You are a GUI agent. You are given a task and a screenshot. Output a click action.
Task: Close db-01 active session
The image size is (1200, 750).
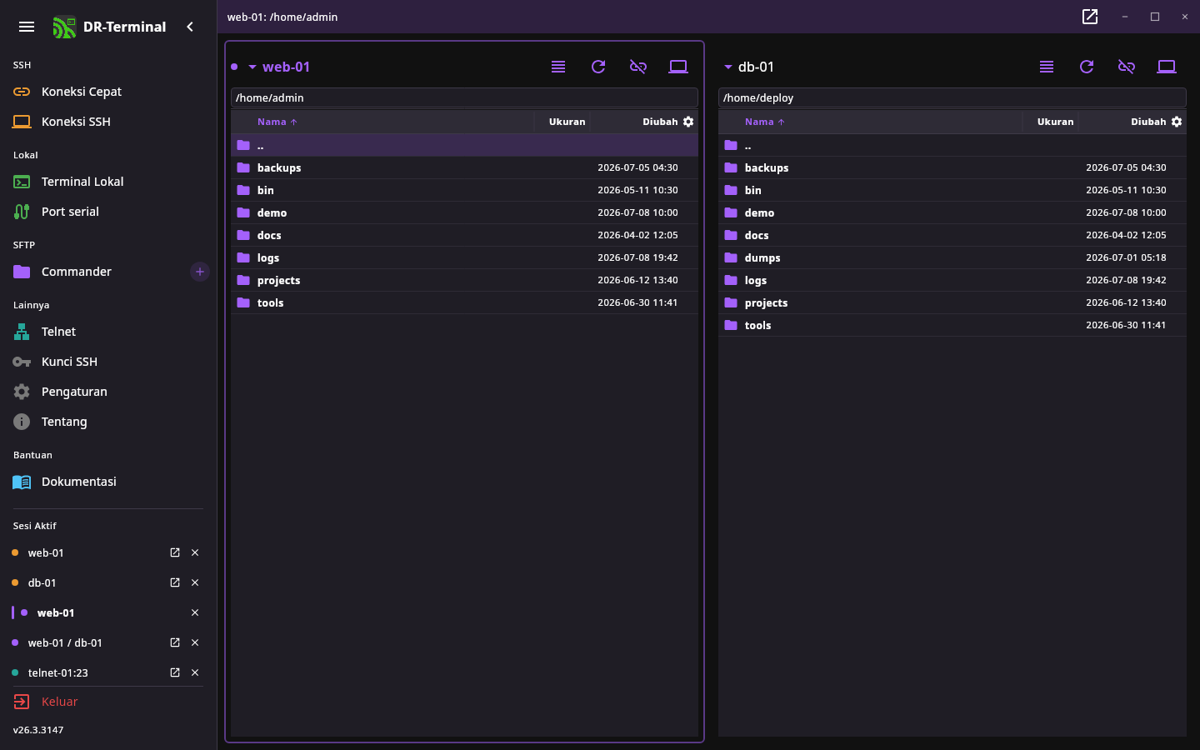[x=195, y=582]
